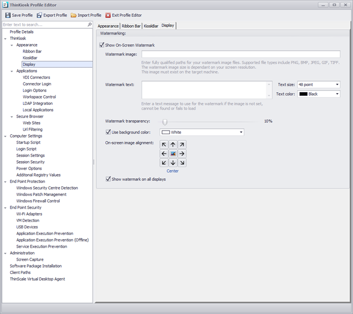Viewport: 353px width, 314px height.
Task: Collapse the Applications tree node
Action: (12, 71)
